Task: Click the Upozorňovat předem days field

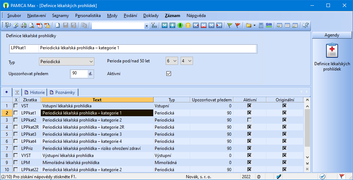Action: (x=79, y=74)
